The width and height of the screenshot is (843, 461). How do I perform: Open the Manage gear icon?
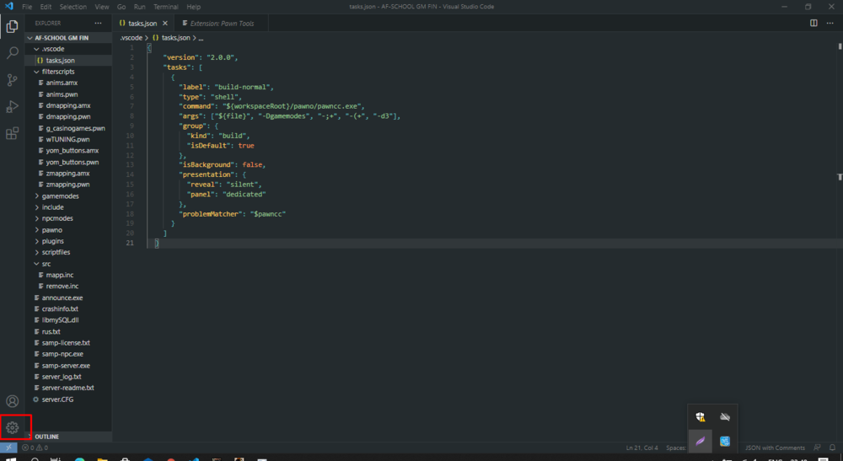(13, 427)
